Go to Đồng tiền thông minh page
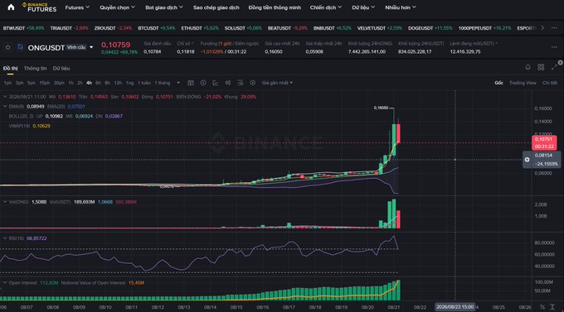The height and width of the screenshot is (312, 564). tap(275, 7)
